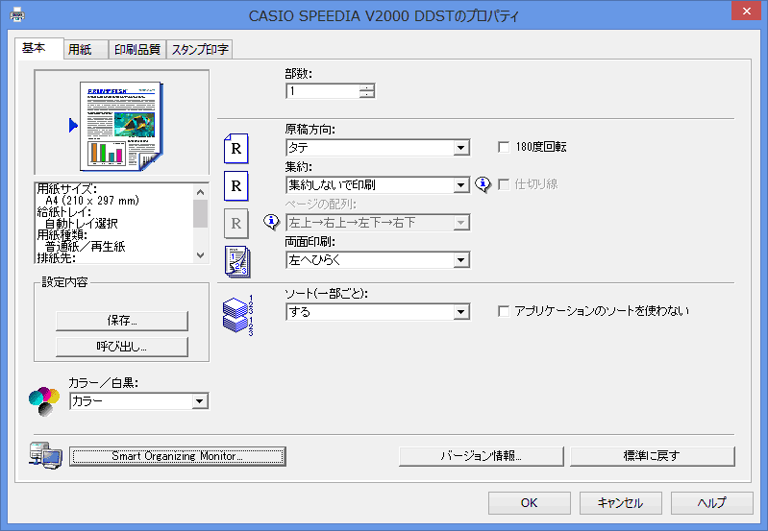Click settings list scrollbar up arrow
This screenshot has height=531, width=768.
[x=200, y=192]
